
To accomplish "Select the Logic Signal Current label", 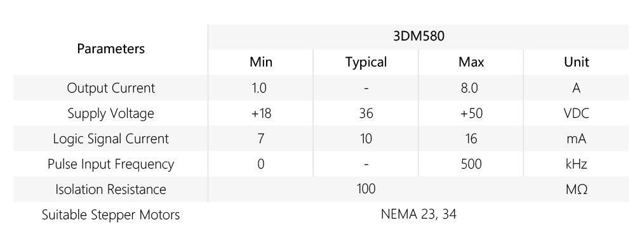I will (x=110, y=139).
